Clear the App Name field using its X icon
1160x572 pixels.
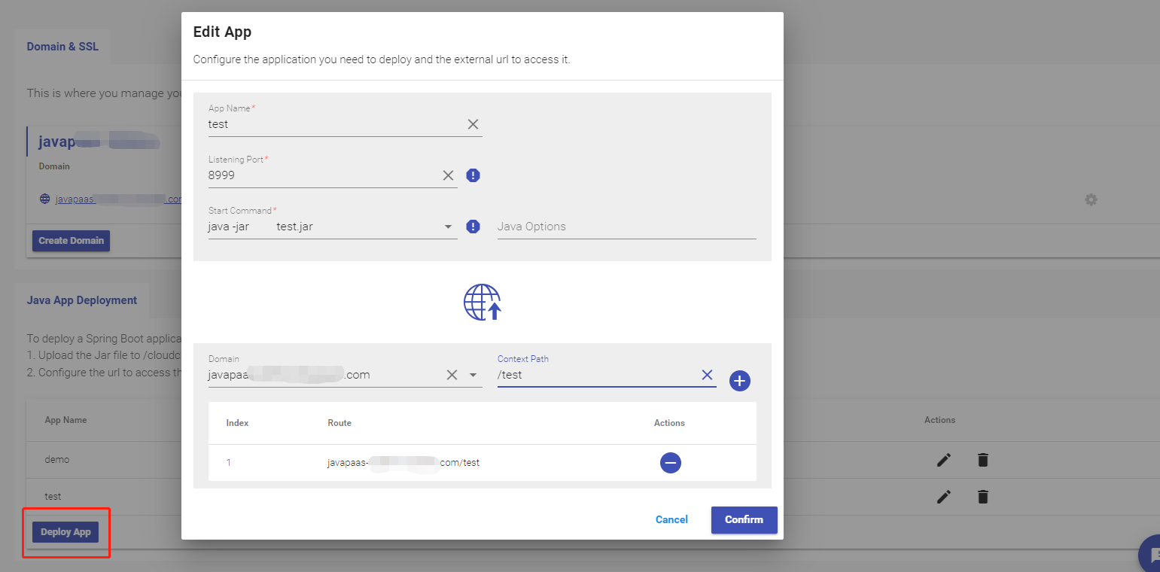473,124
